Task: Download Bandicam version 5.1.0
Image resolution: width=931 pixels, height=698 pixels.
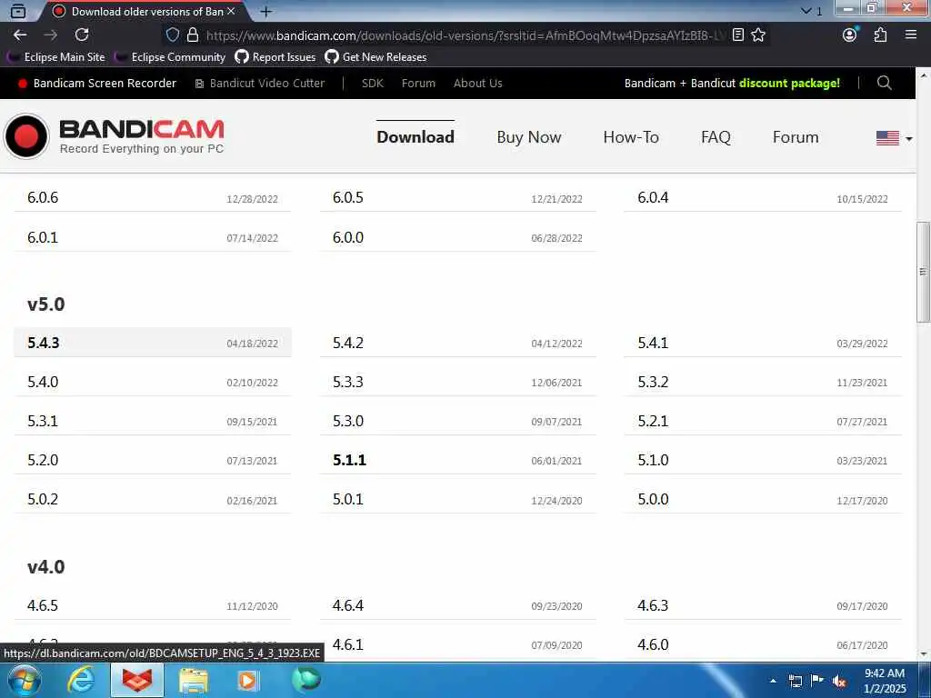Action: (763, 460)
